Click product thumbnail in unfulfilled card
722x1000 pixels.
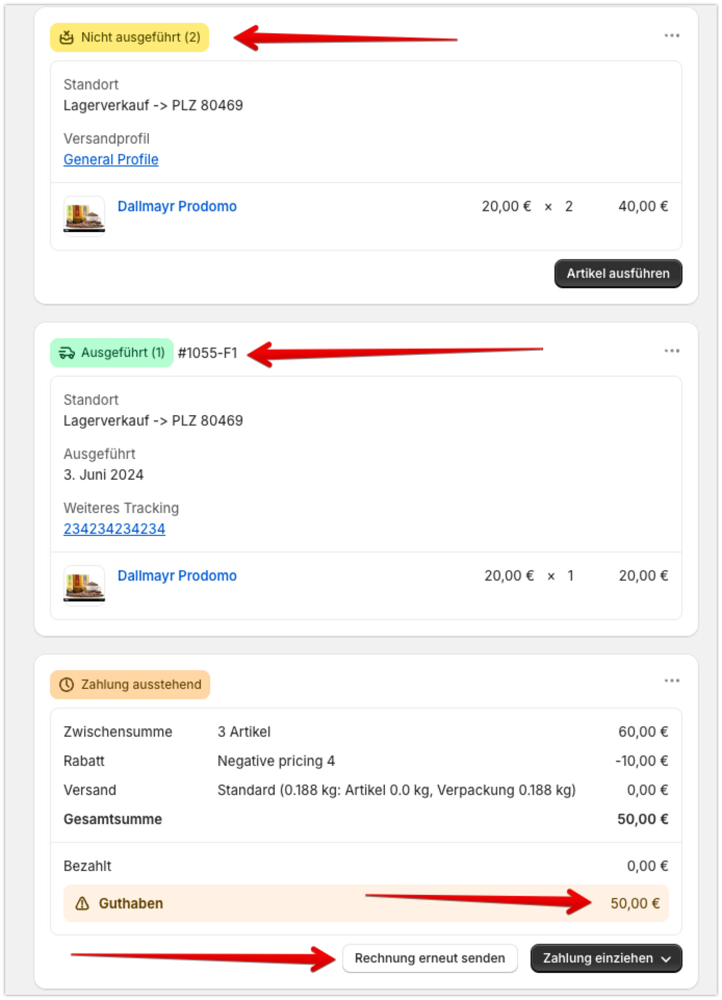pyautogui.click(x=84, y=216)
